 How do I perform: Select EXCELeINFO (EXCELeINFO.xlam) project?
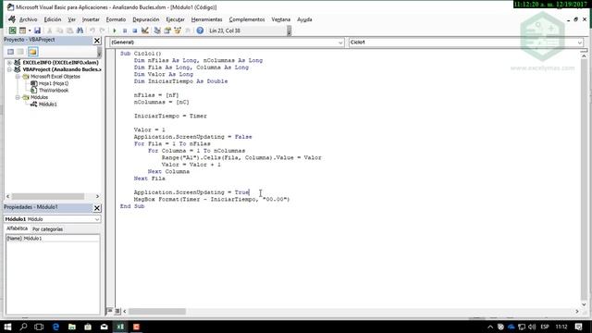(60, 63)
